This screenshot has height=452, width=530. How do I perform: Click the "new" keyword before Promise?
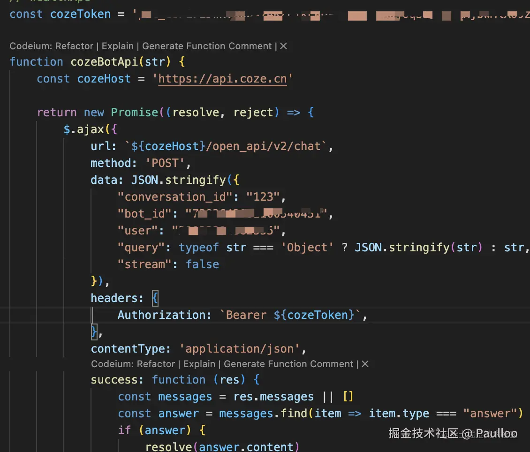coord(94,112)
